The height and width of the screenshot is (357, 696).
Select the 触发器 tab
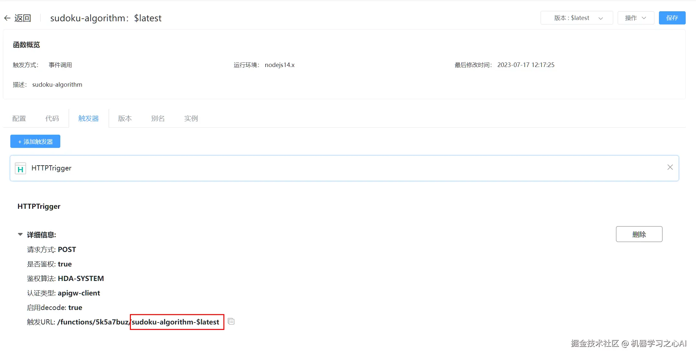(x=88, y=119)
